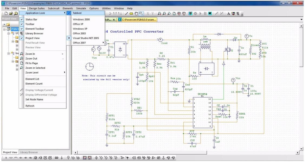Collapse the UC project tree node
Screen dimensions: 305x162
(x=9, y=34)
